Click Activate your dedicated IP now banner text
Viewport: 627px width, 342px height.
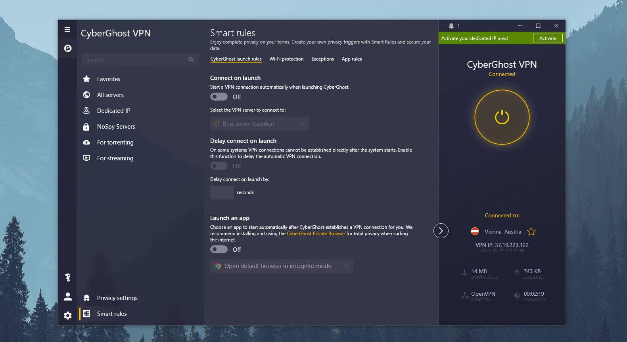click(x=474, y=38)
